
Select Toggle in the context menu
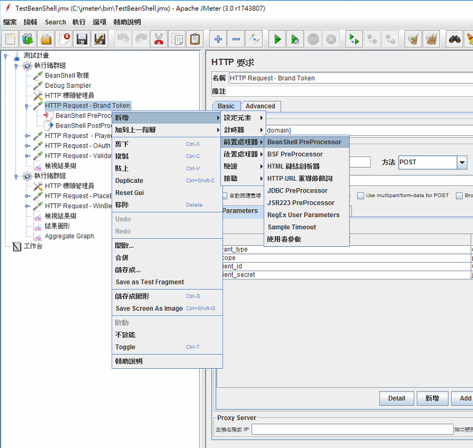pyautogui.click(x=167, y=347)
